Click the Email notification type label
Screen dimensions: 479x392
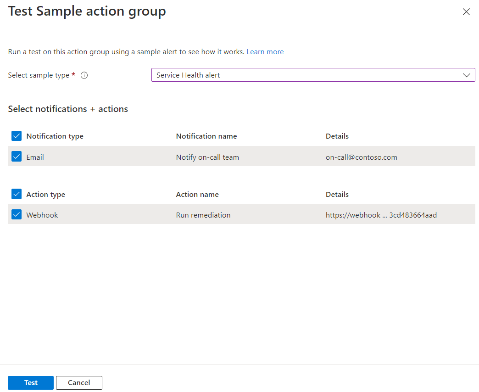click(x=35, y=157)
